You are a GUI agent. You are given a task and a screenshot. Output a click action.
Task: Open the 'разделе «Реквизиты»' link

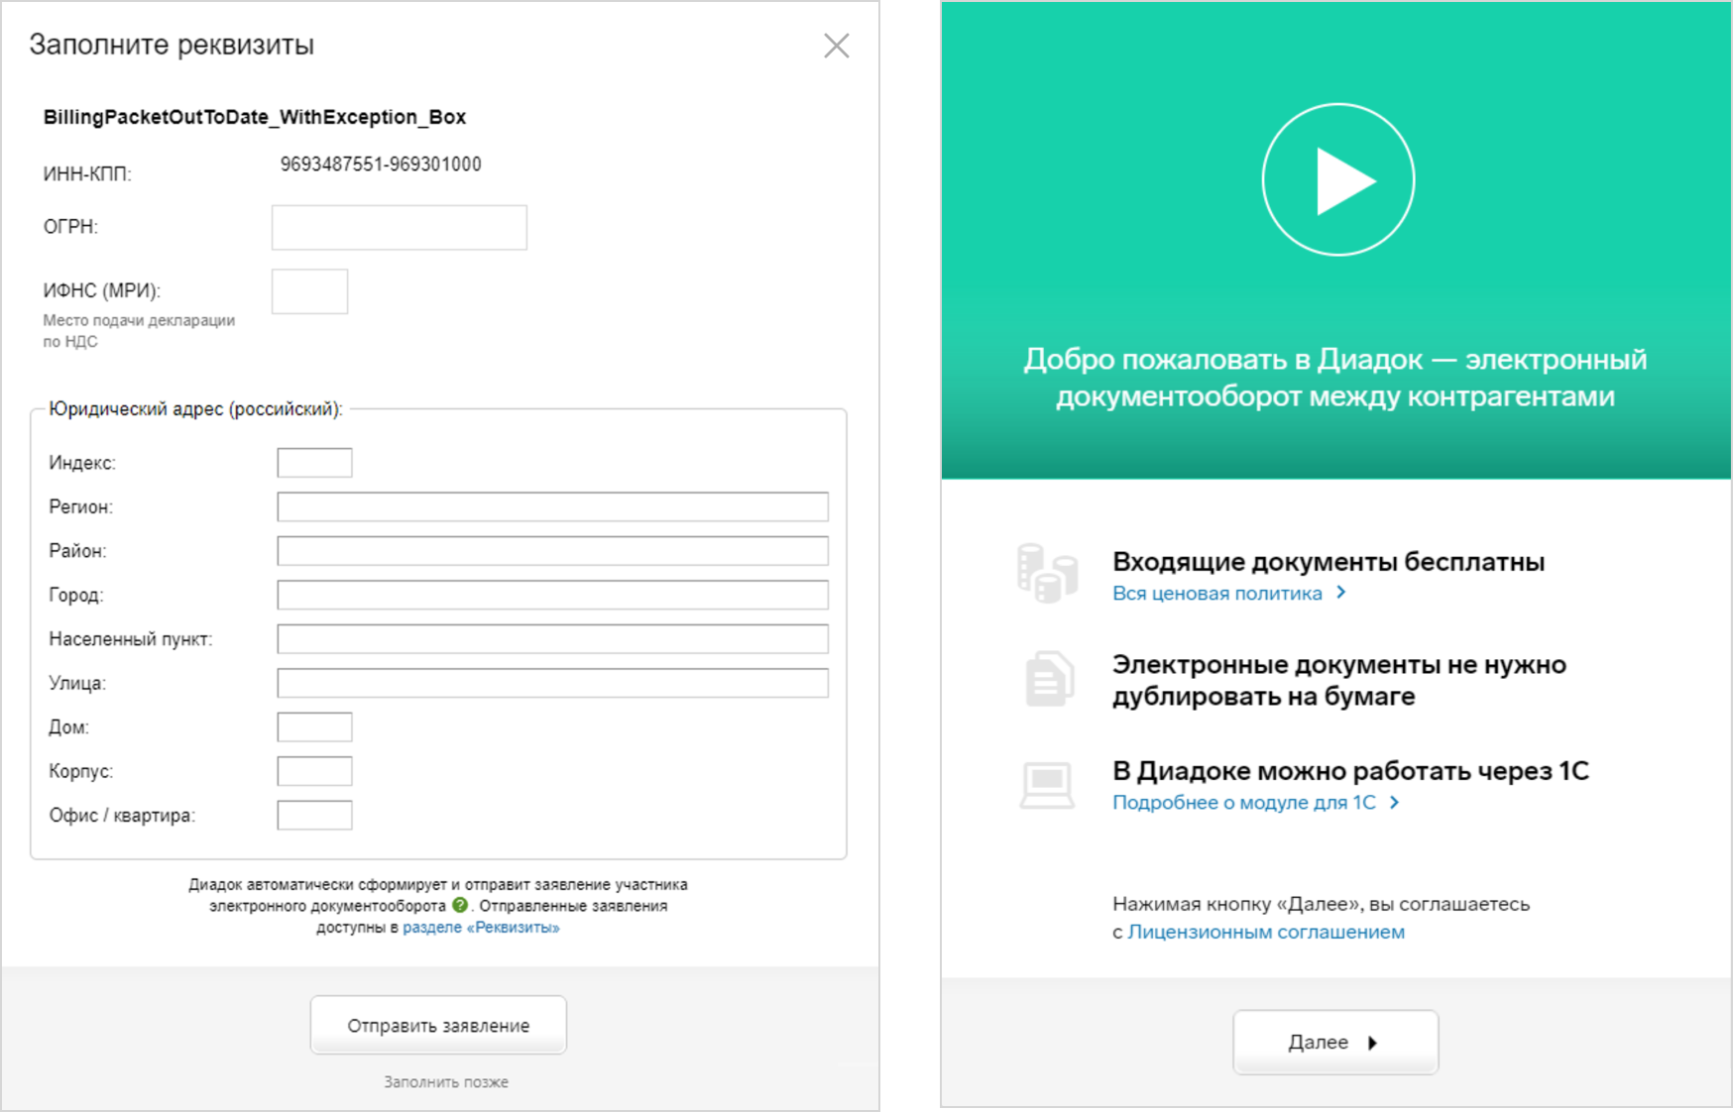click(481, 928)
